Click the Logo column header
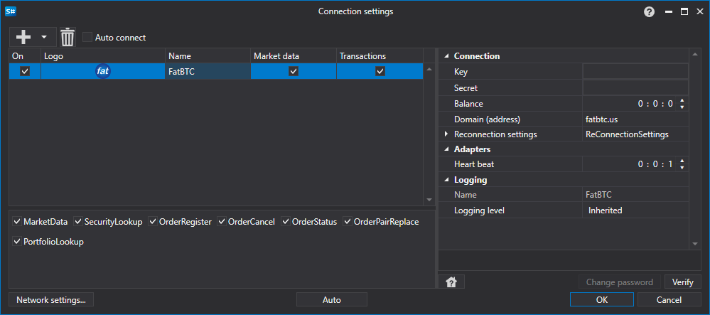Viewport: 710px width, 315px height. click(x=103, y=56)
